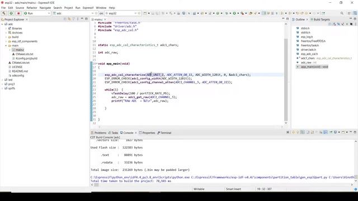Image resolution: width=358 pixels, height=201 pixels.
Task: Select app_main(void) in Outline
Action: 314,67
